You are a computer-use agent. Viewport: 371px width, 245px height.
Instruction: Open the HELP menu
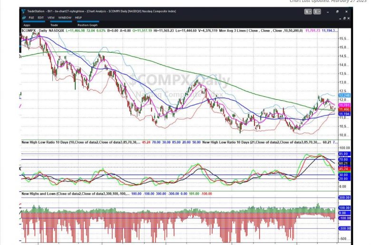pos(78,18)
